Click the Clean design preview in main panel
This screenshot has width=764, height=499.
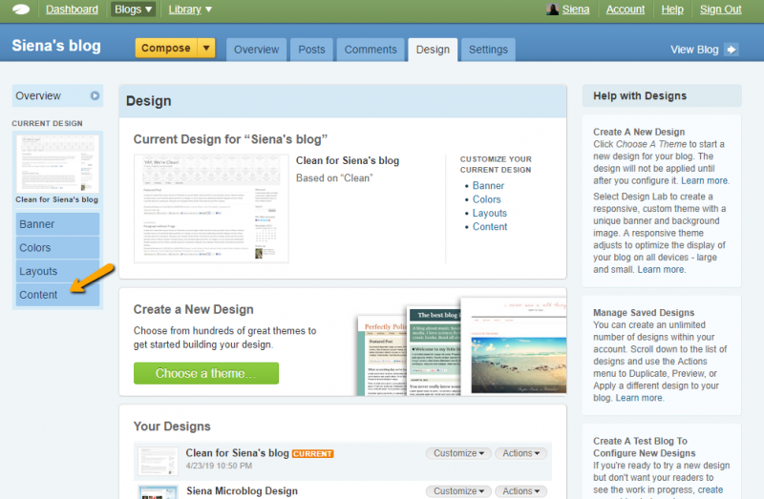coord(211,208)
